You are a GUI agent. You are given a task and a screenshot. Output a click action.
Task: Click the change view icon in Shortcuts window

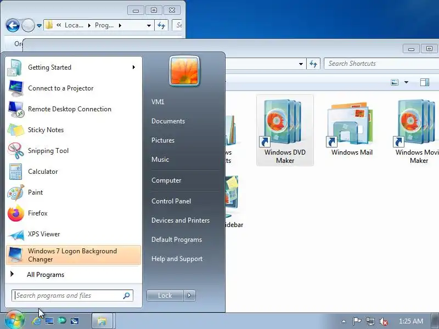click(395, 82)
